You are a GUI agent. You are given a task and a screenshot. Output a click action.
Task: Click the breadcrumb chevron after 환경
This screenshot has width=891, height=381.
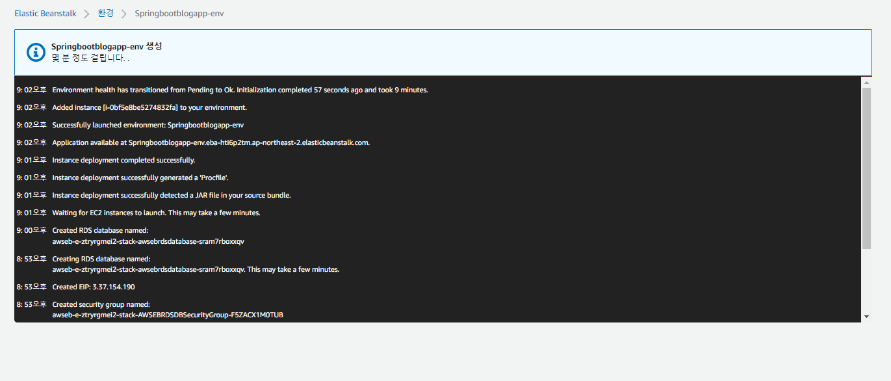[x=124, y=14]
